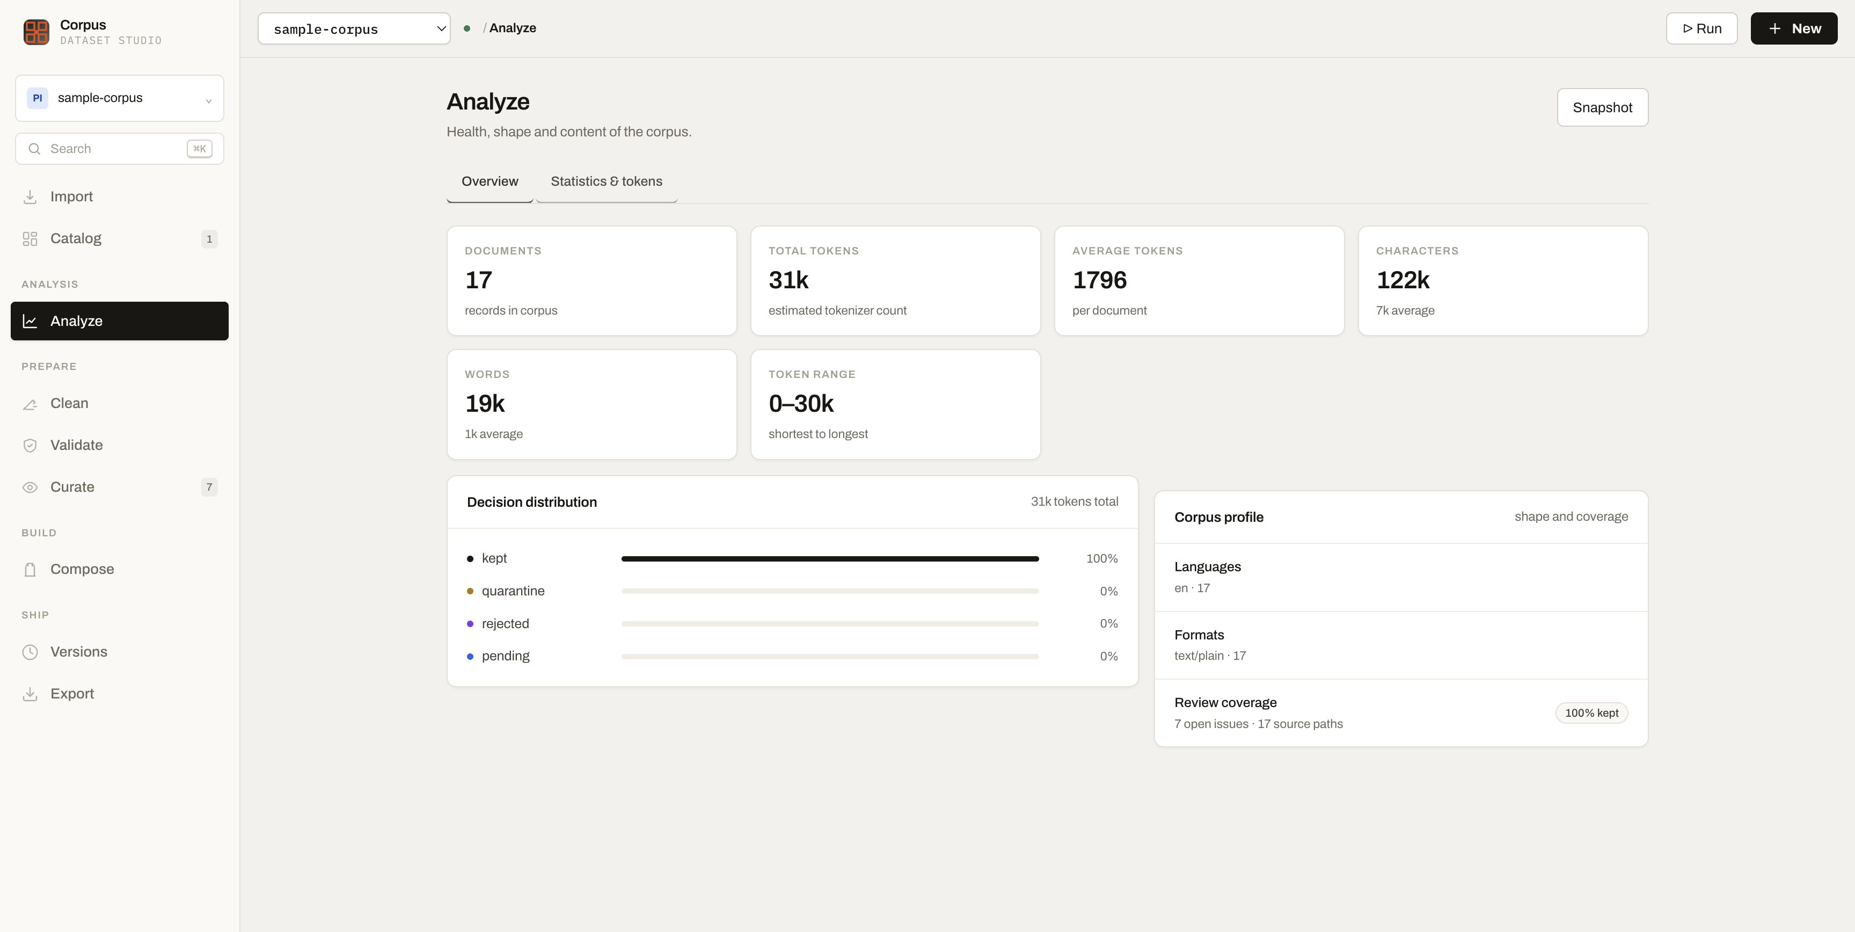Screen dimensions: 1855x932
Task: Click the brown quarantine legend dot
Action: pyautogui.click(x=470, y=591)
